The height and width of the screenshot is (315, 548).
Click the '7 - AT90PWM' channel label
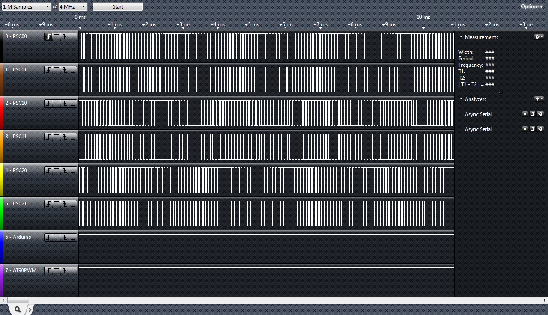[21, 270]
